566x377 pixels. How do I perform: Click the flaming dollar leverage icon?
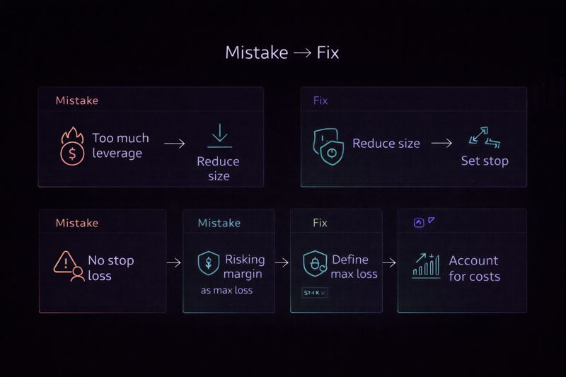pyautogui.click(x=72, y=146)
